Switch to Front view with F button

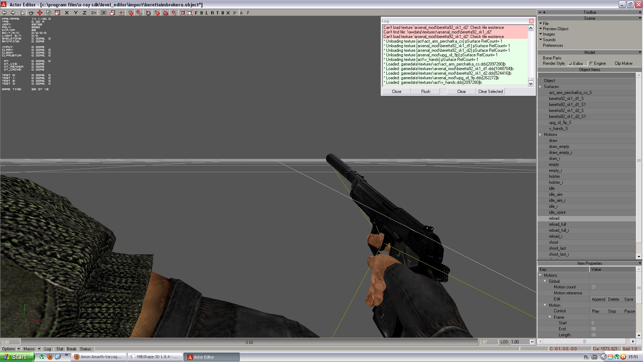coord(197,13)
